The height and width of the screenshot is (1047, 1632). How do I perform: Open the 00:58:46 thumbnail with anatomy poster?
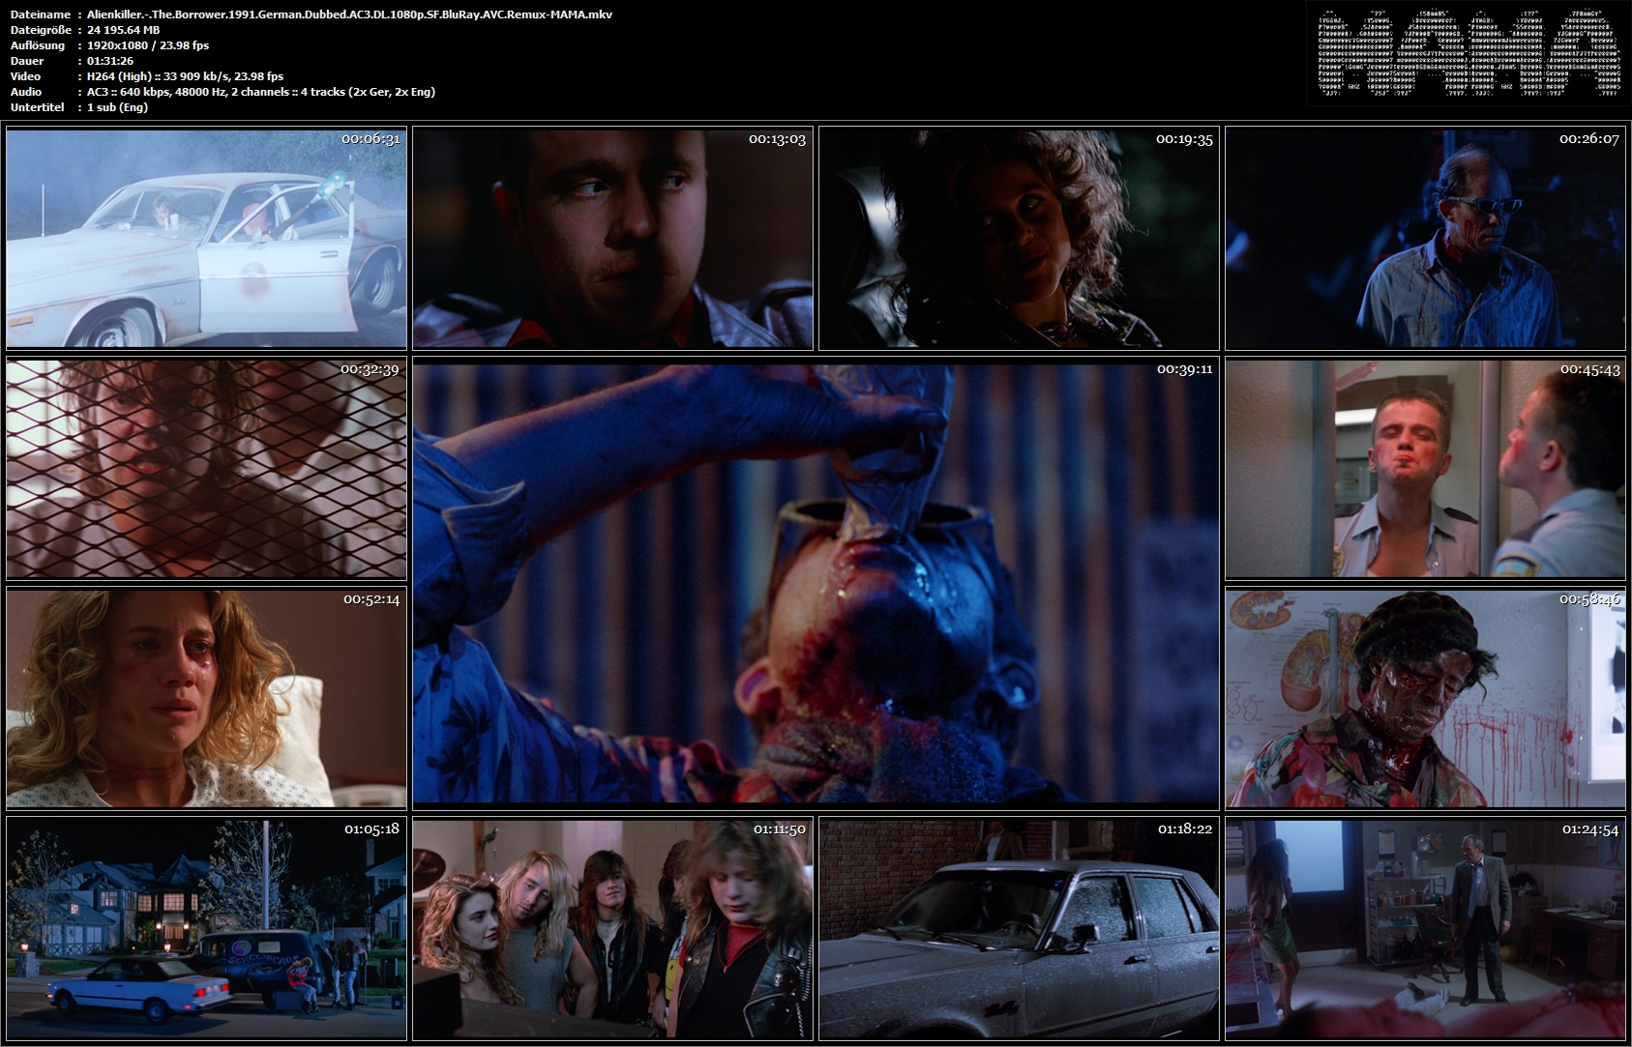click(1425, 698)
